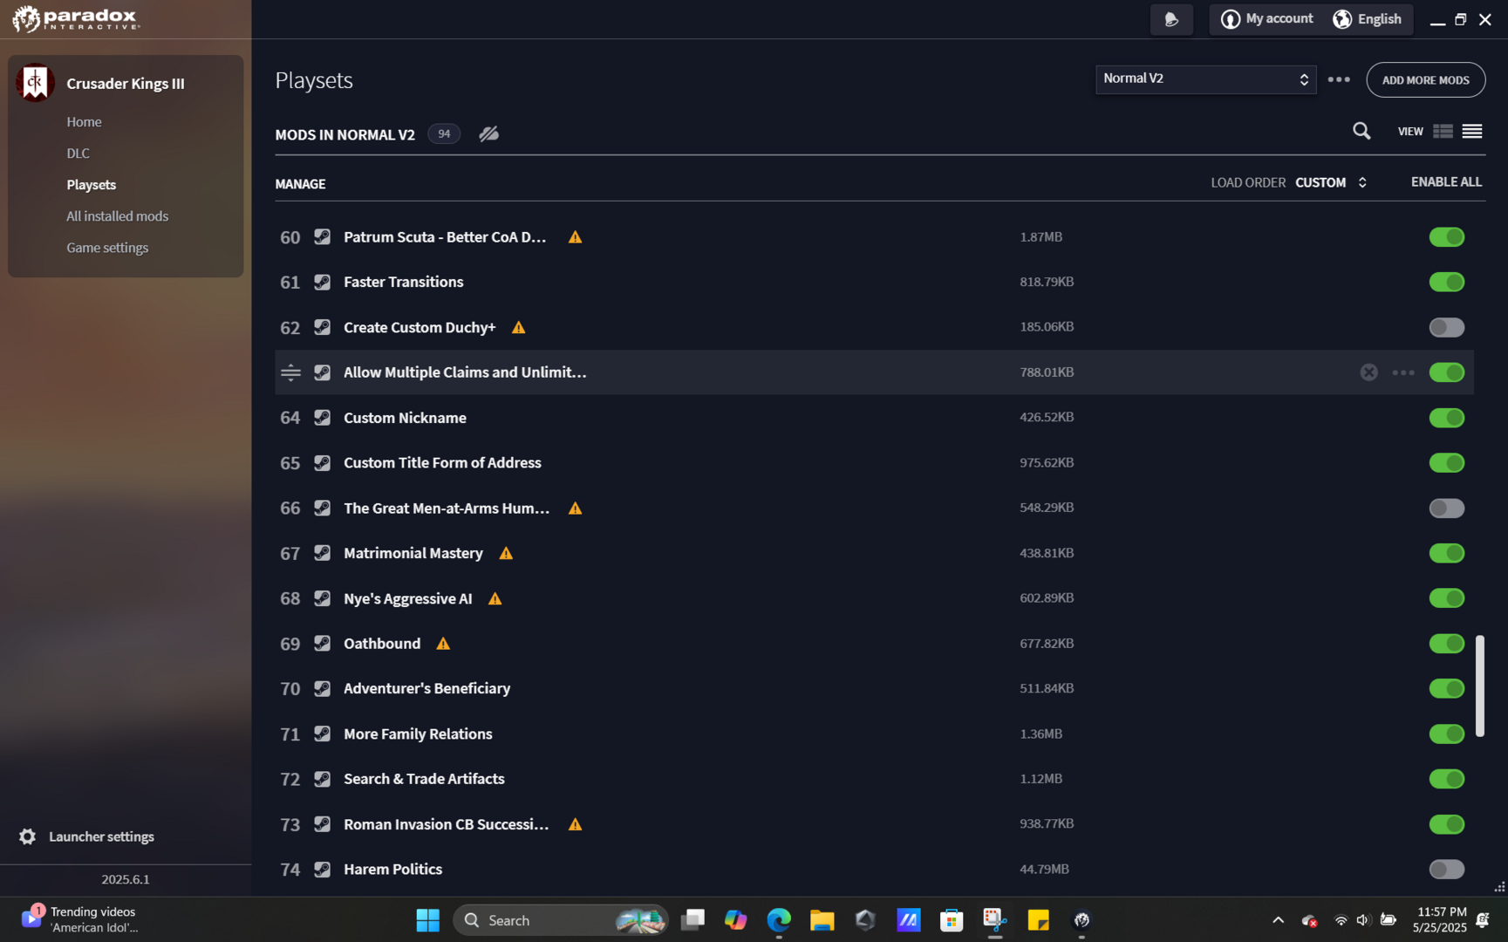The height and width of the screenshot is (942, 1508).
Task: Remove Allow Multiple Claims mod from playset
Action: pos(1369,372)
